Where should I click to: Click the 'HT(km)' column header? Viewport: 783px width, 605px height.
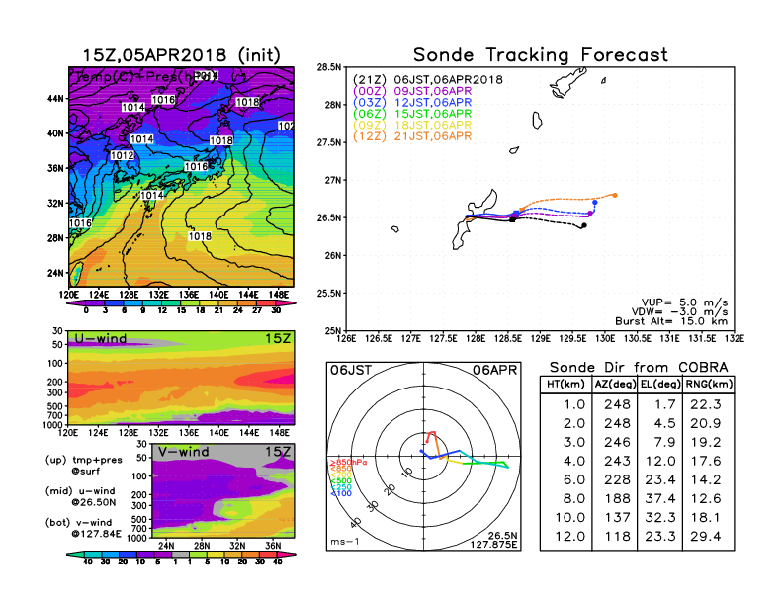[x=565, y=384]
